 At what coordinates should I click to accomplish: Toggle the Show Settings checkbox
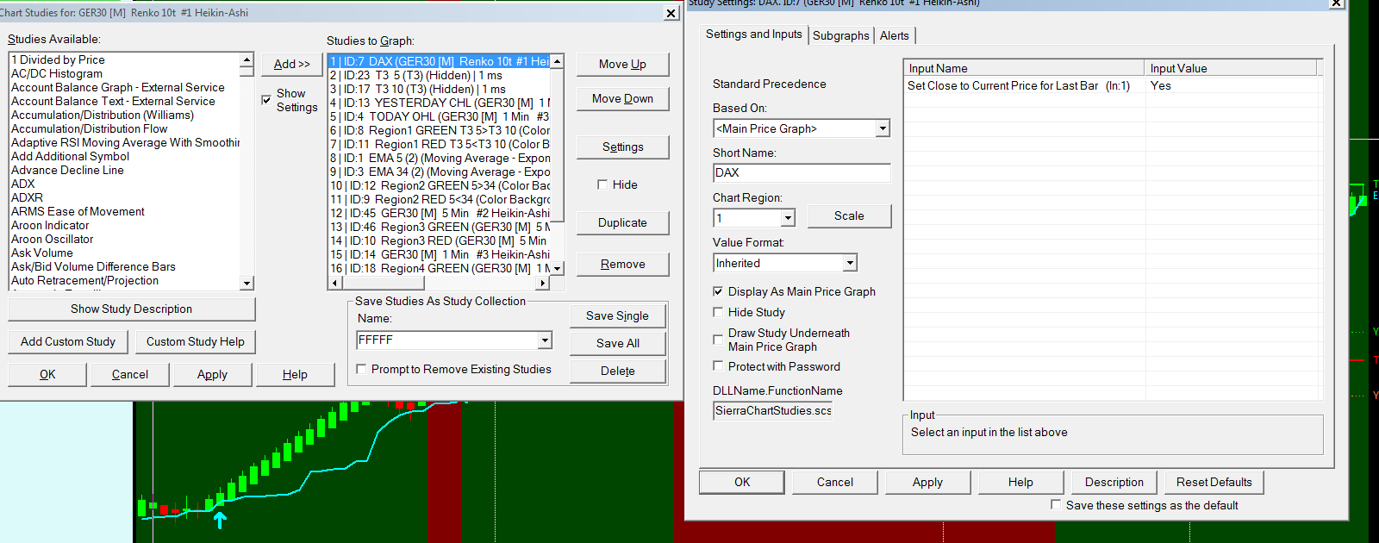(266, 100)
